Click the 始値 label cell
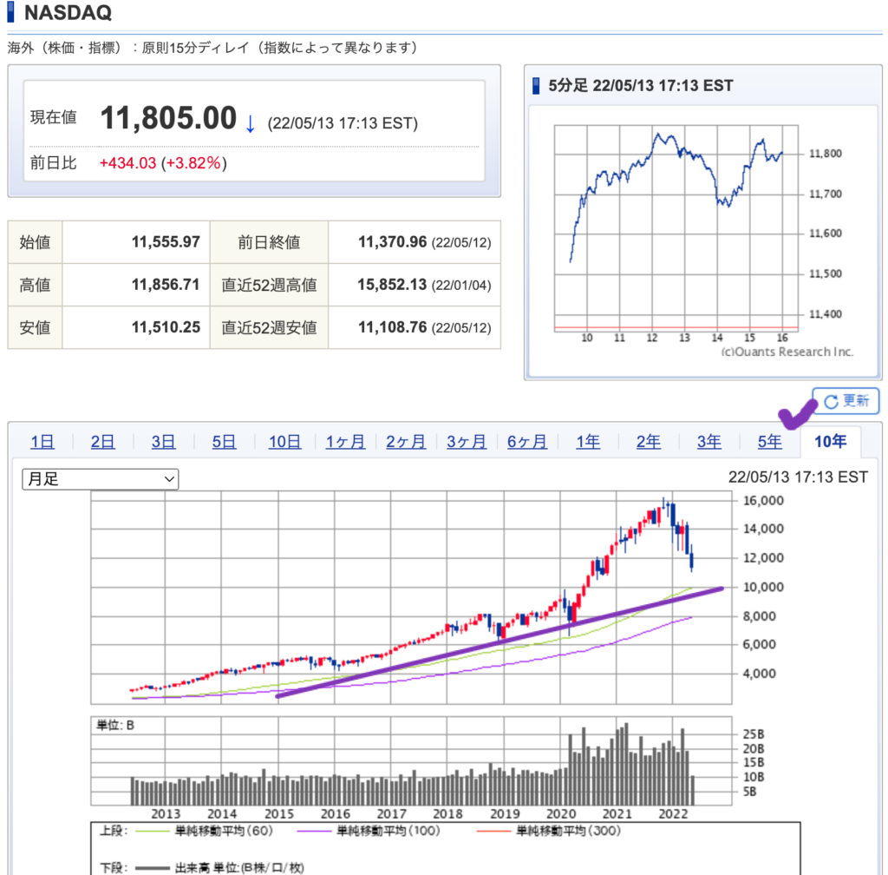 pos(35,242)
